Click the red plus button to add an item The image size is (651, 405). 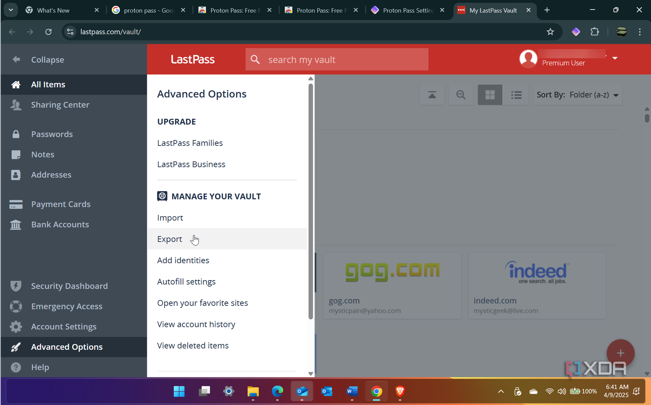pyautogui.click(x=620, y=353)
